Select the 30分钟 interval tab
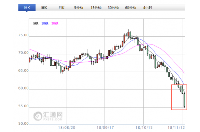This screenshot has width=200, height=132. [114, 7]
